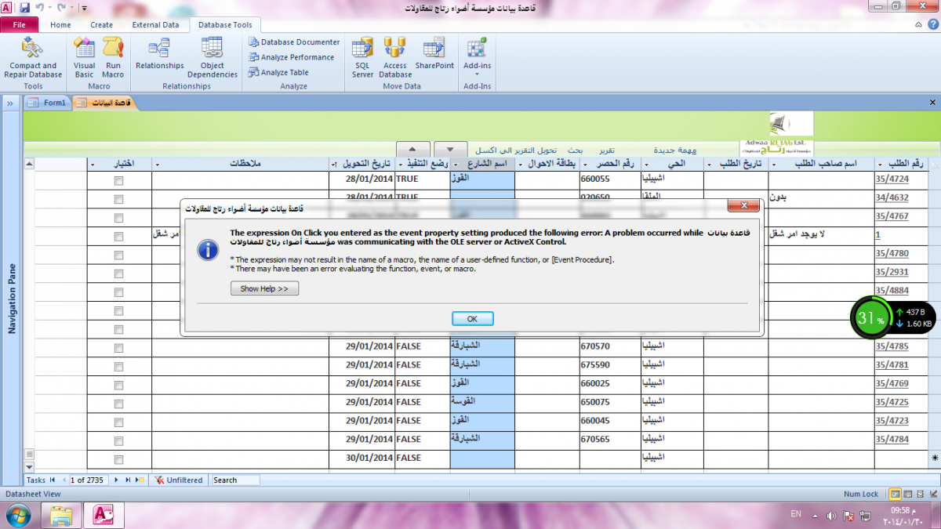This screenshot has height=529, width=941.
Task: Tick the checkbox in row 35/4785
Action: [x=119, y=347]
